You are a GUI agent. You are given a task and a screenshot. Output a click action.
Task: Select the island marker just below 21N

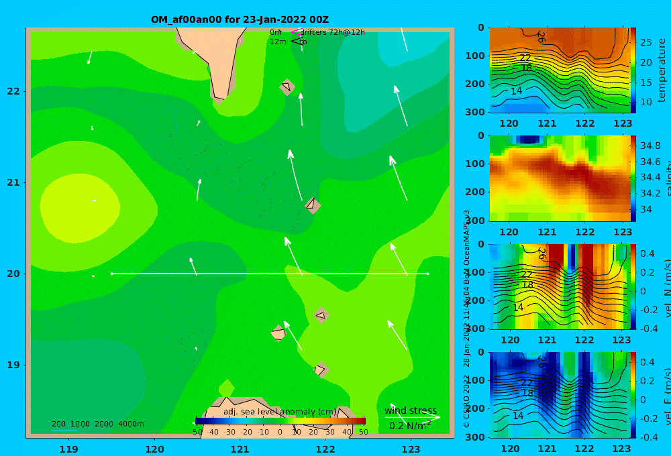tap(313, 205)
